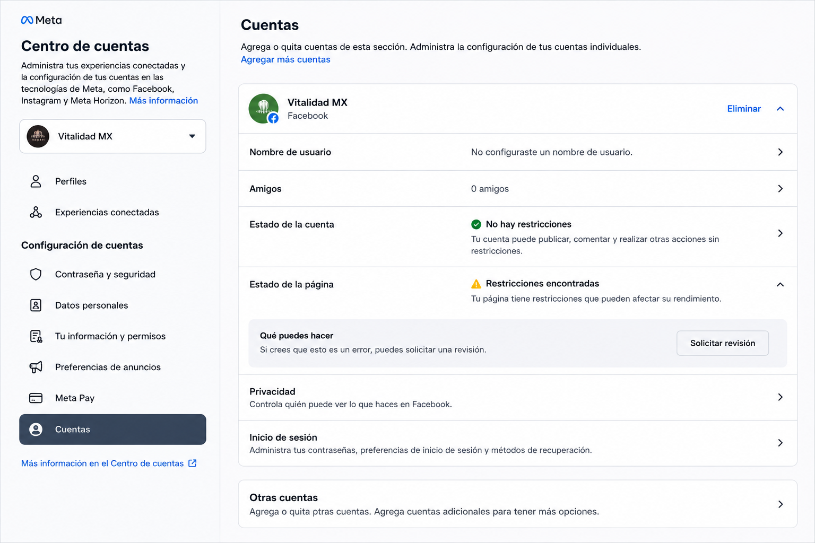
Task: Click the Vitalidad MX Facebook profile picture
Action: click(x=264, y=109)
